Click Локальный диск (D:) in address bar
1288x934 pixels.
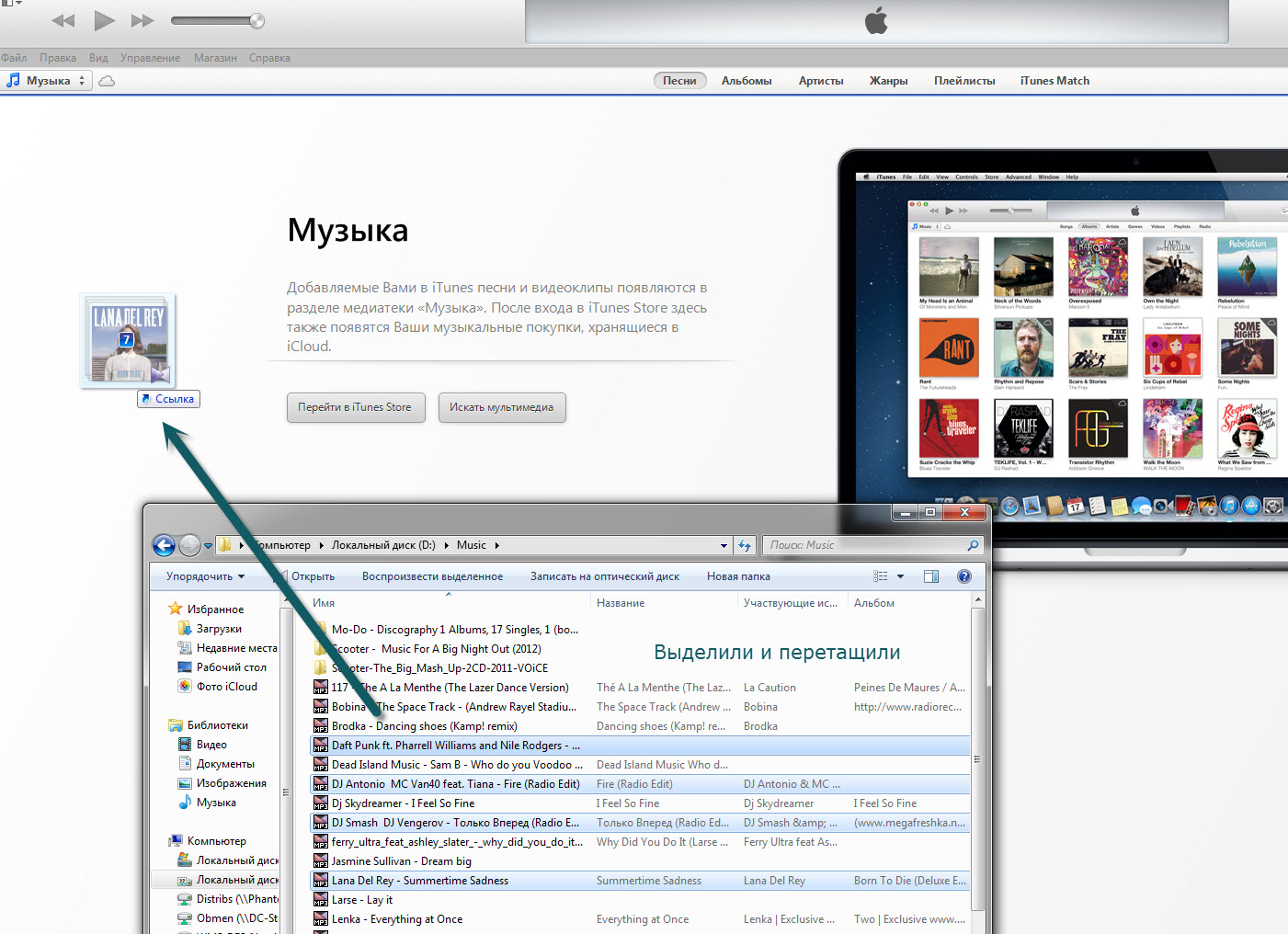[x=383, y=545]
